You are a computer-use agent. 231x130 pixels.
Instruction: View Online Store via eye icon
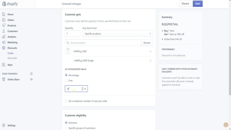[31, 79]
